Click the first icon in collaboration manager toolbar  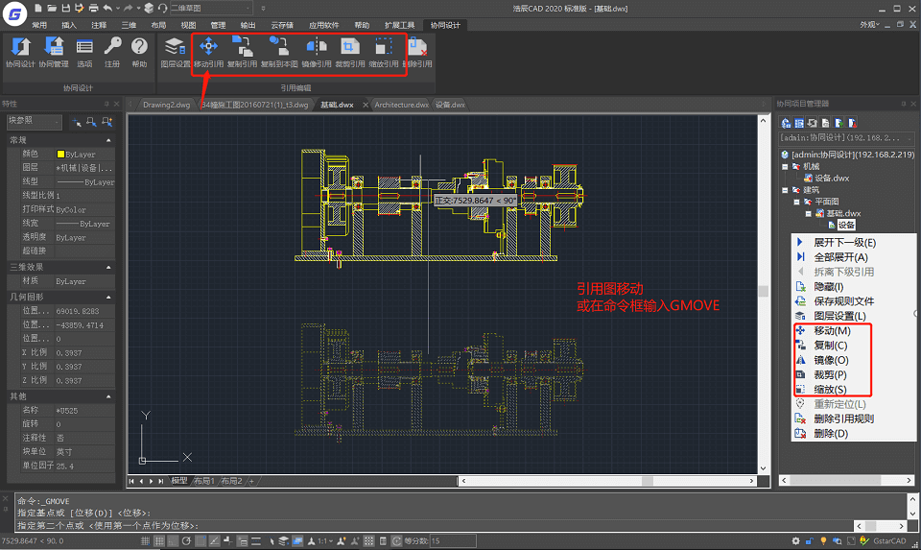(x=786, y=123)
